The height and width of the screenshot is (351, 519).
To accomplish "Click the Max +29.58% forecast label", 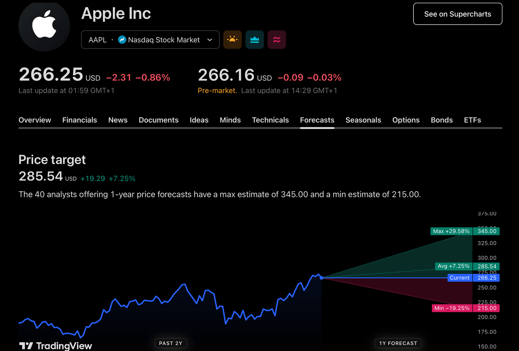I will [451, 231].
